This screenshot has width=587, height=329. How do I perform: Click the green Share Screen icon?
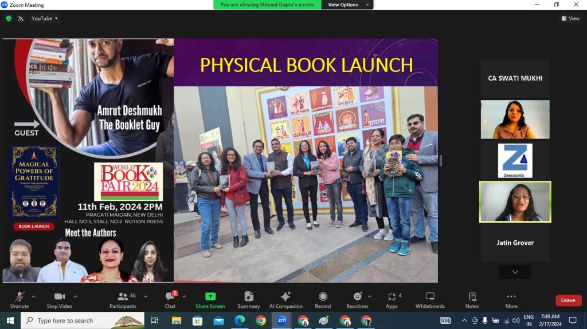tap(210, 296)
